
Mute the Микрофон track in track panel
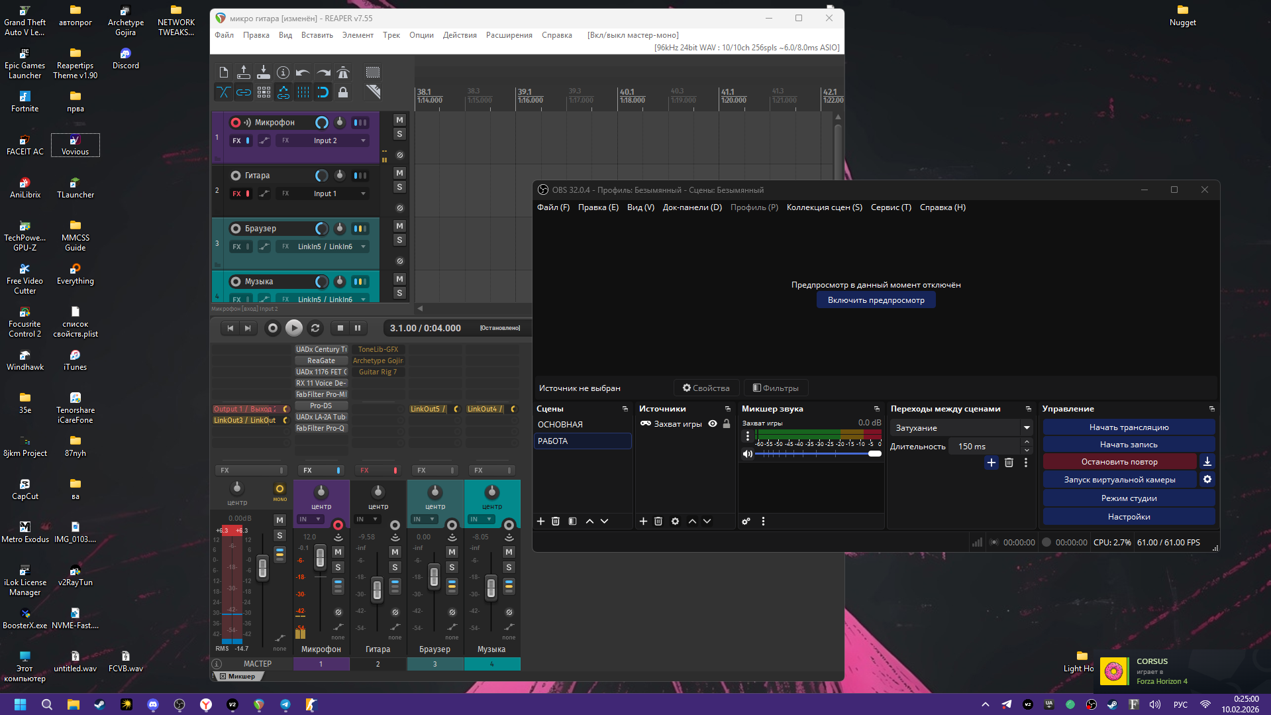pos(399,120)
